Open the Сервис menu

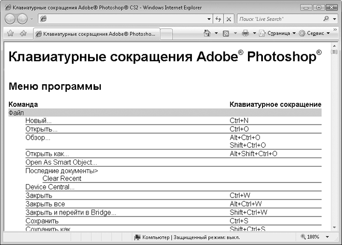pos(314,33)
